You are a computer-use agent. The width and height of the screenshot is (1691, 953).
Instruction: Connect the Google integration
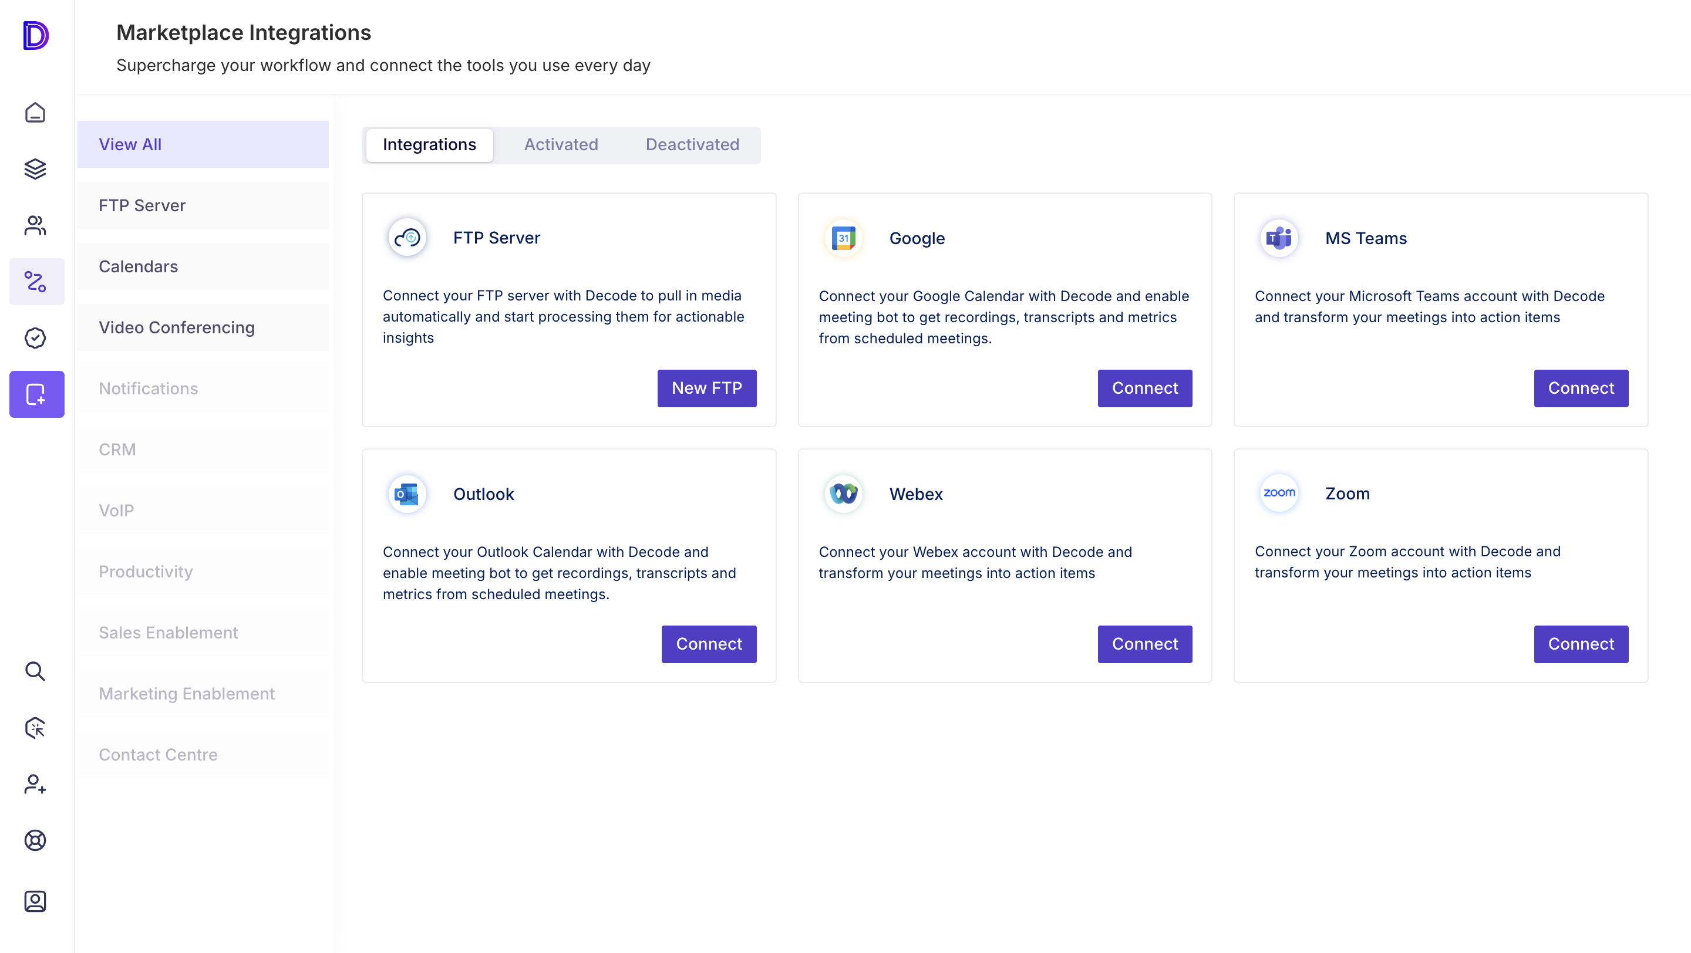pyautogui.click(x=1145, y=388)
